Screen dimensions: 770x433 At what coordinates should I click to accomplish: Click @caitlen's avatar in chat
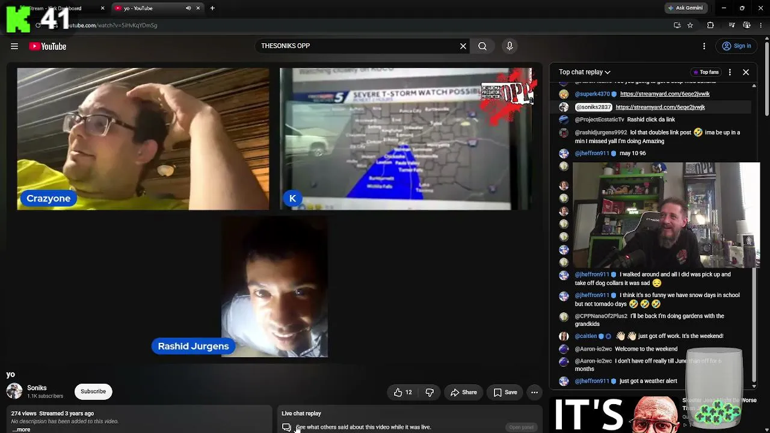click(564, 336)
